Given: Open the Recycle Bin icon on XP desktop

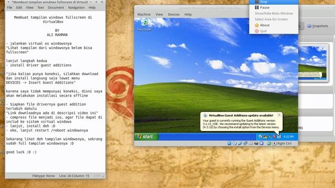Looking at the screenshot, I should tap(144, 25).
